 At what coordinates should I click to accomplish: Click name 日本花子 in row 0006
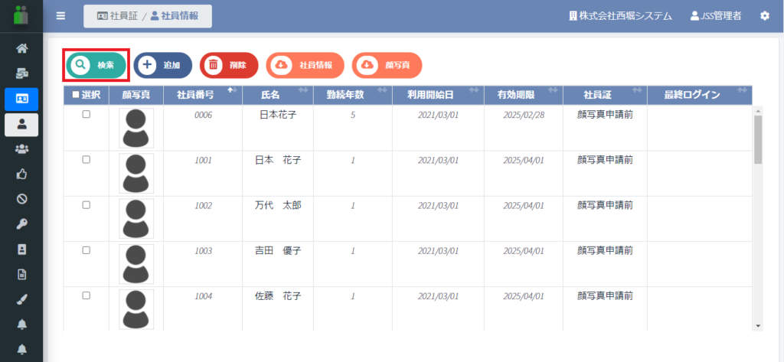click(x=277, y=115)
